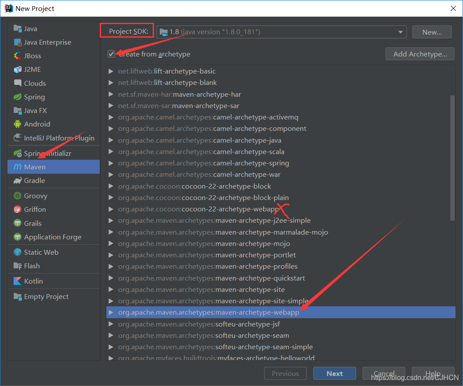The height and width of the screenshot is (386, 463).
Task: Select Empty Project type
Action: click(x=53, y=297)
